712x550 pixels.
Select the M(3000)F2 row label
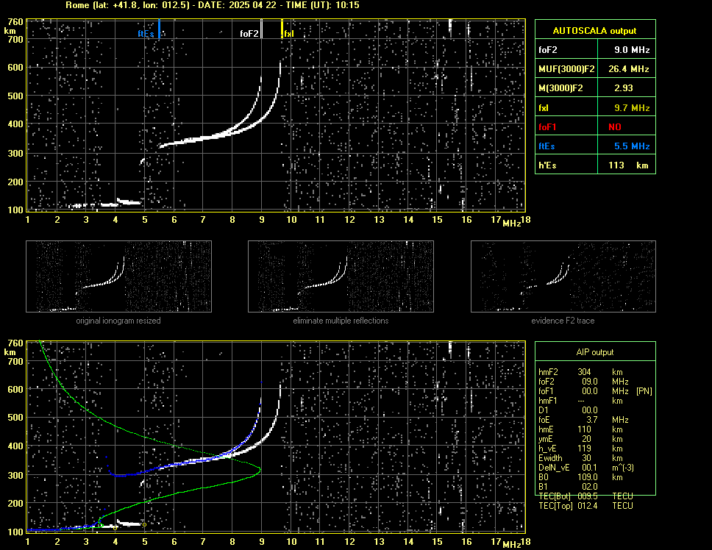tap(560, 88)
